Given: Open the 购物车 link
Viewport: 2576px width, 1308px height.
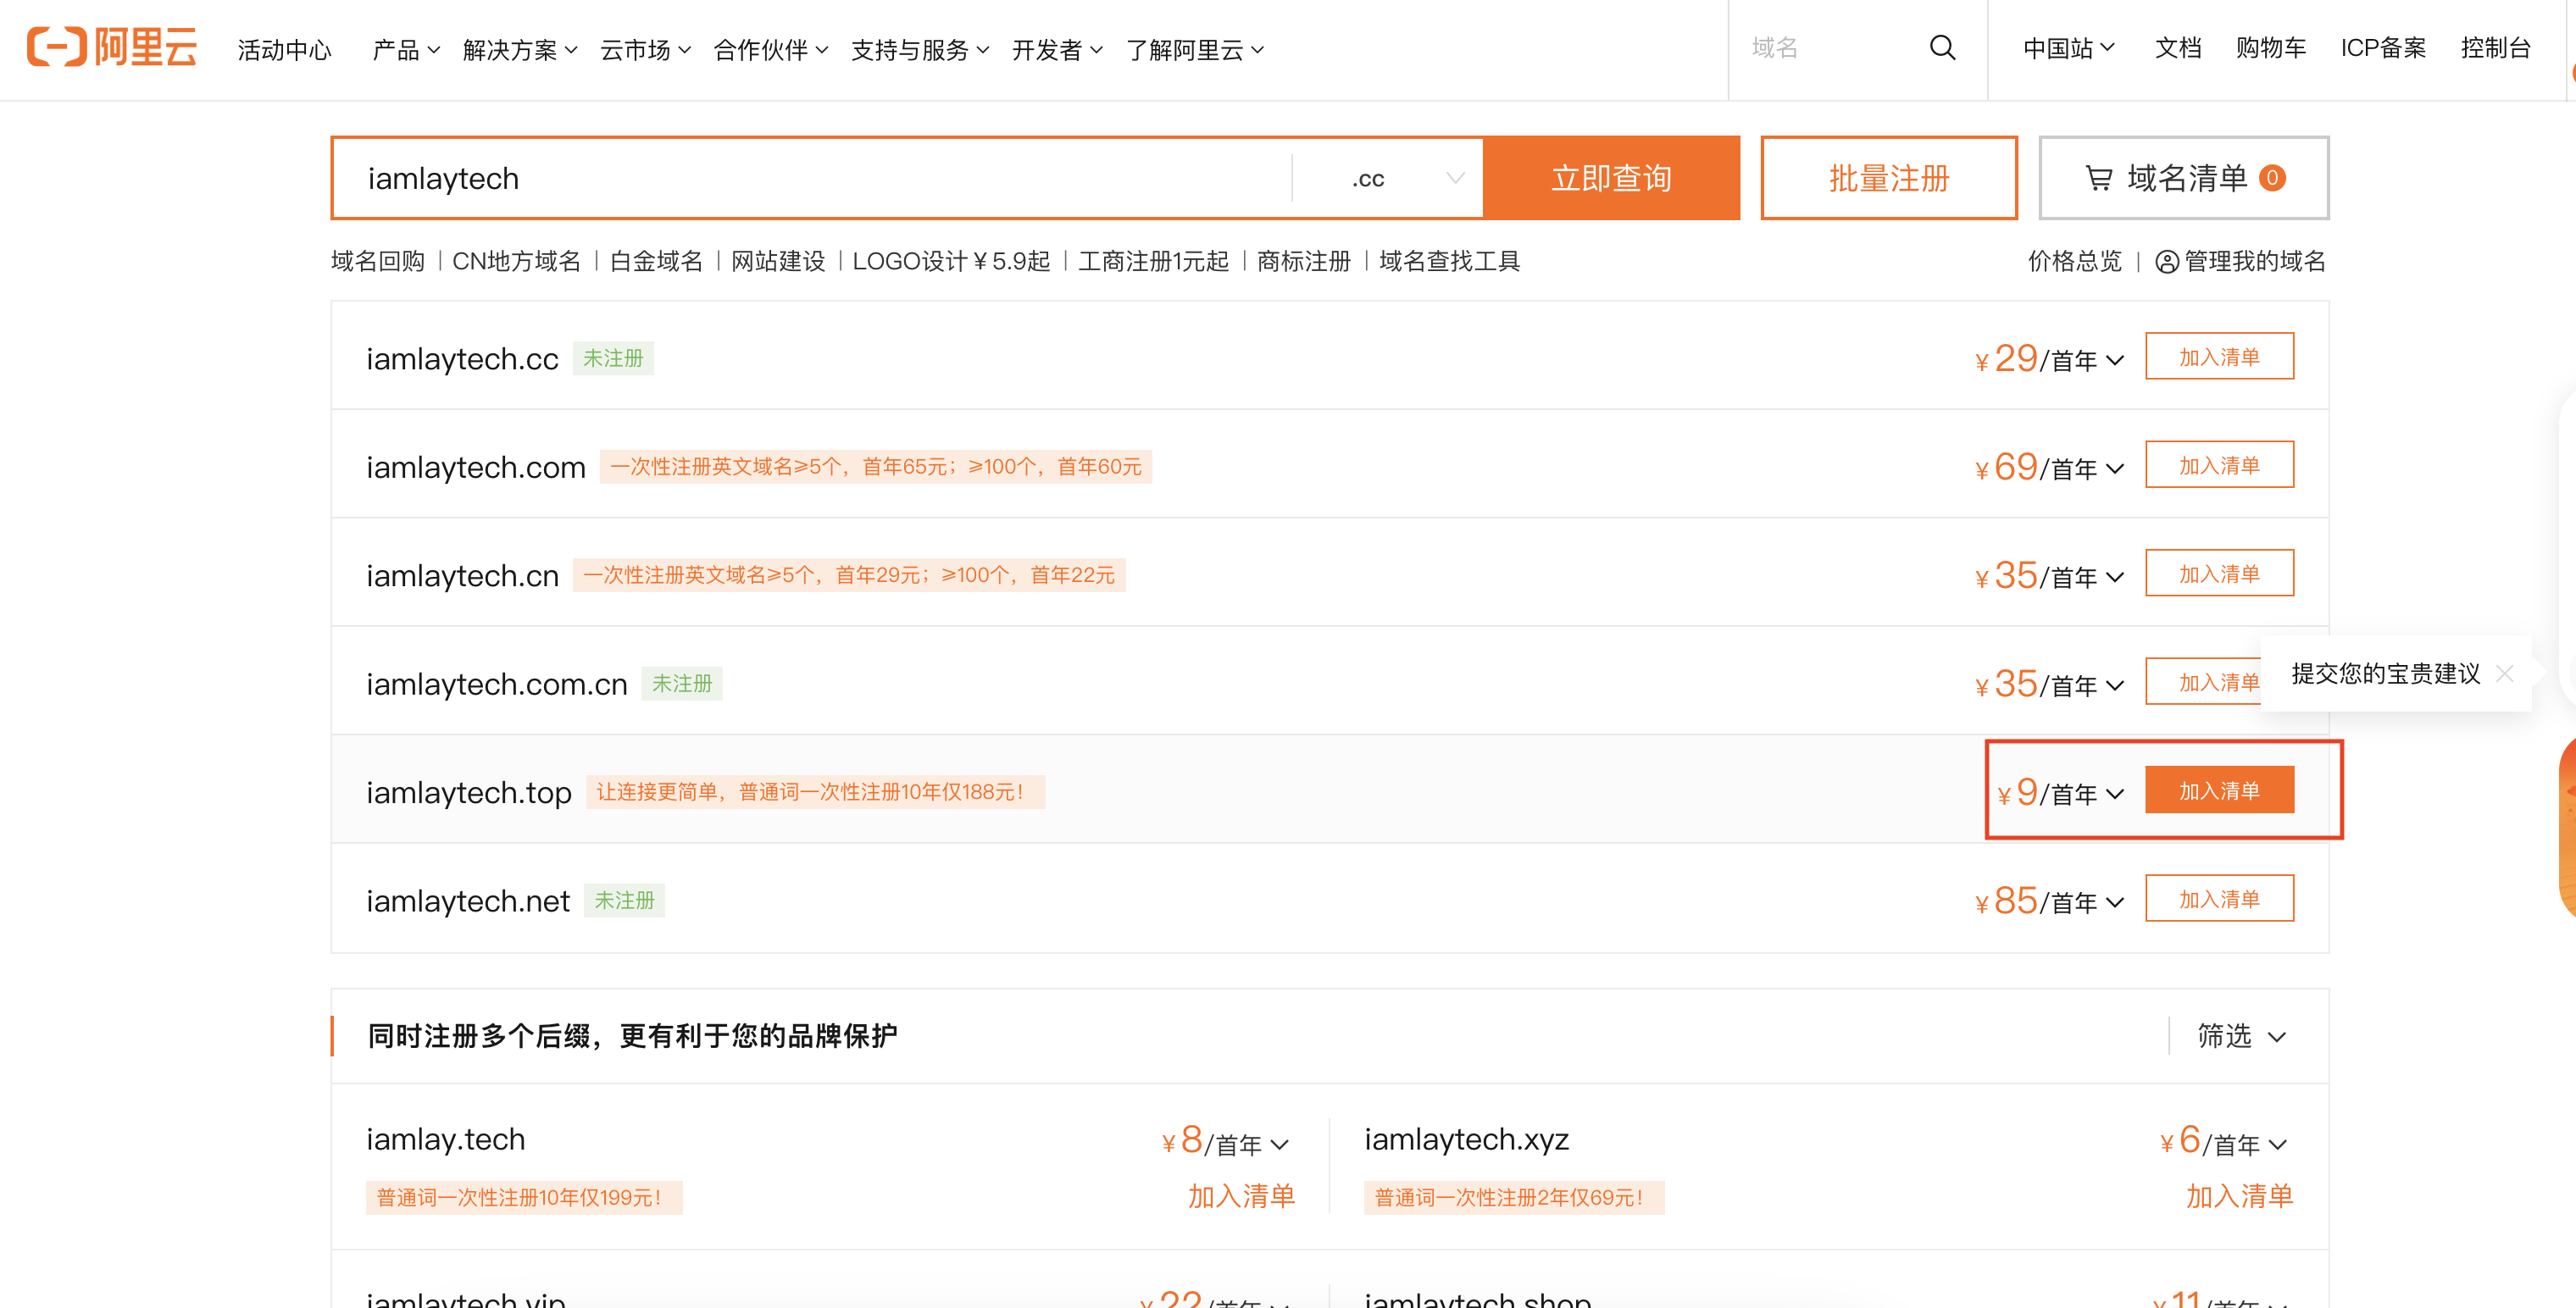Looking at the screenshot, I should pos(2270,47).
